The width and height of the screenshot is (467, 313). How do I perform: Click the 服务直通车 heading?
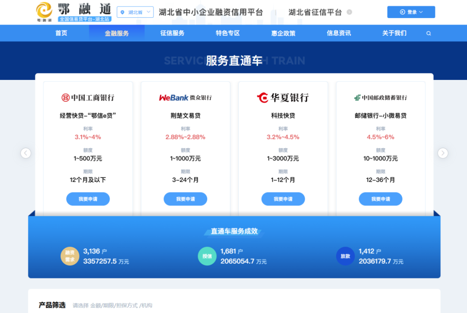234,60
